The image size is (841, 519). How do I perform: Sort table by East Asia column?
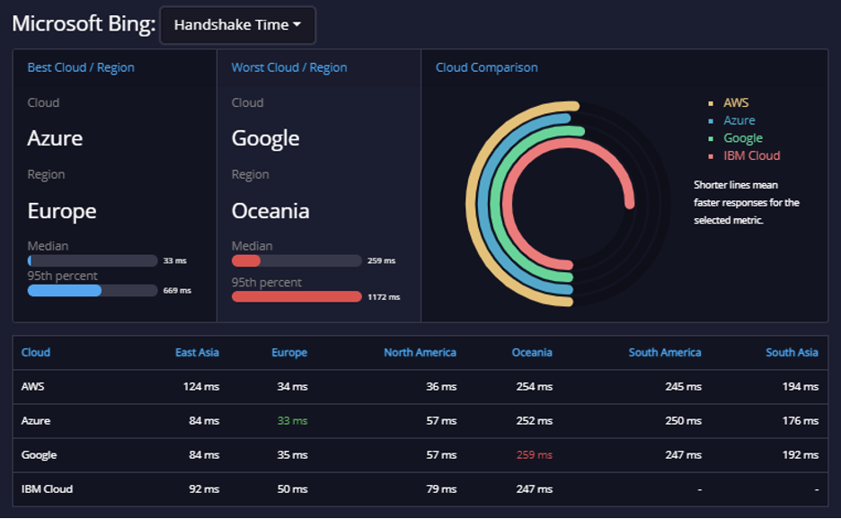pyautogui.click(x=197, y=352)
